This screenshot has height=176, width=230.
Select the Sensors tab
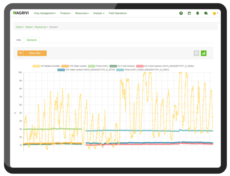(32, 40)
